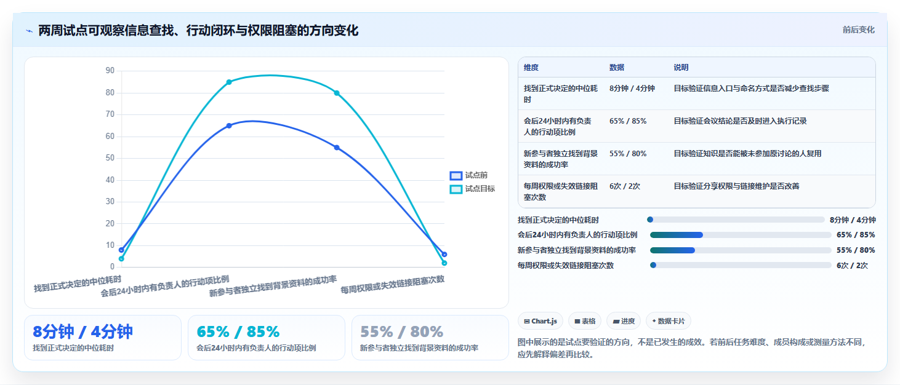Click the 新参与者独立找到背景资料 progress bar

coord(741,250)
